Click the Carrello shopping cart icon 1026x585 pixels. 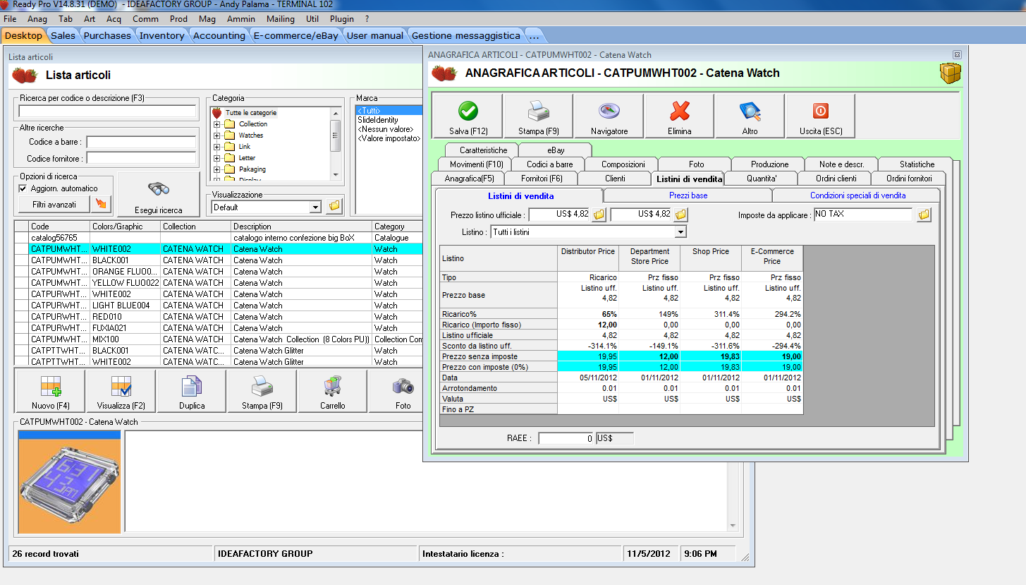point(332,386)
